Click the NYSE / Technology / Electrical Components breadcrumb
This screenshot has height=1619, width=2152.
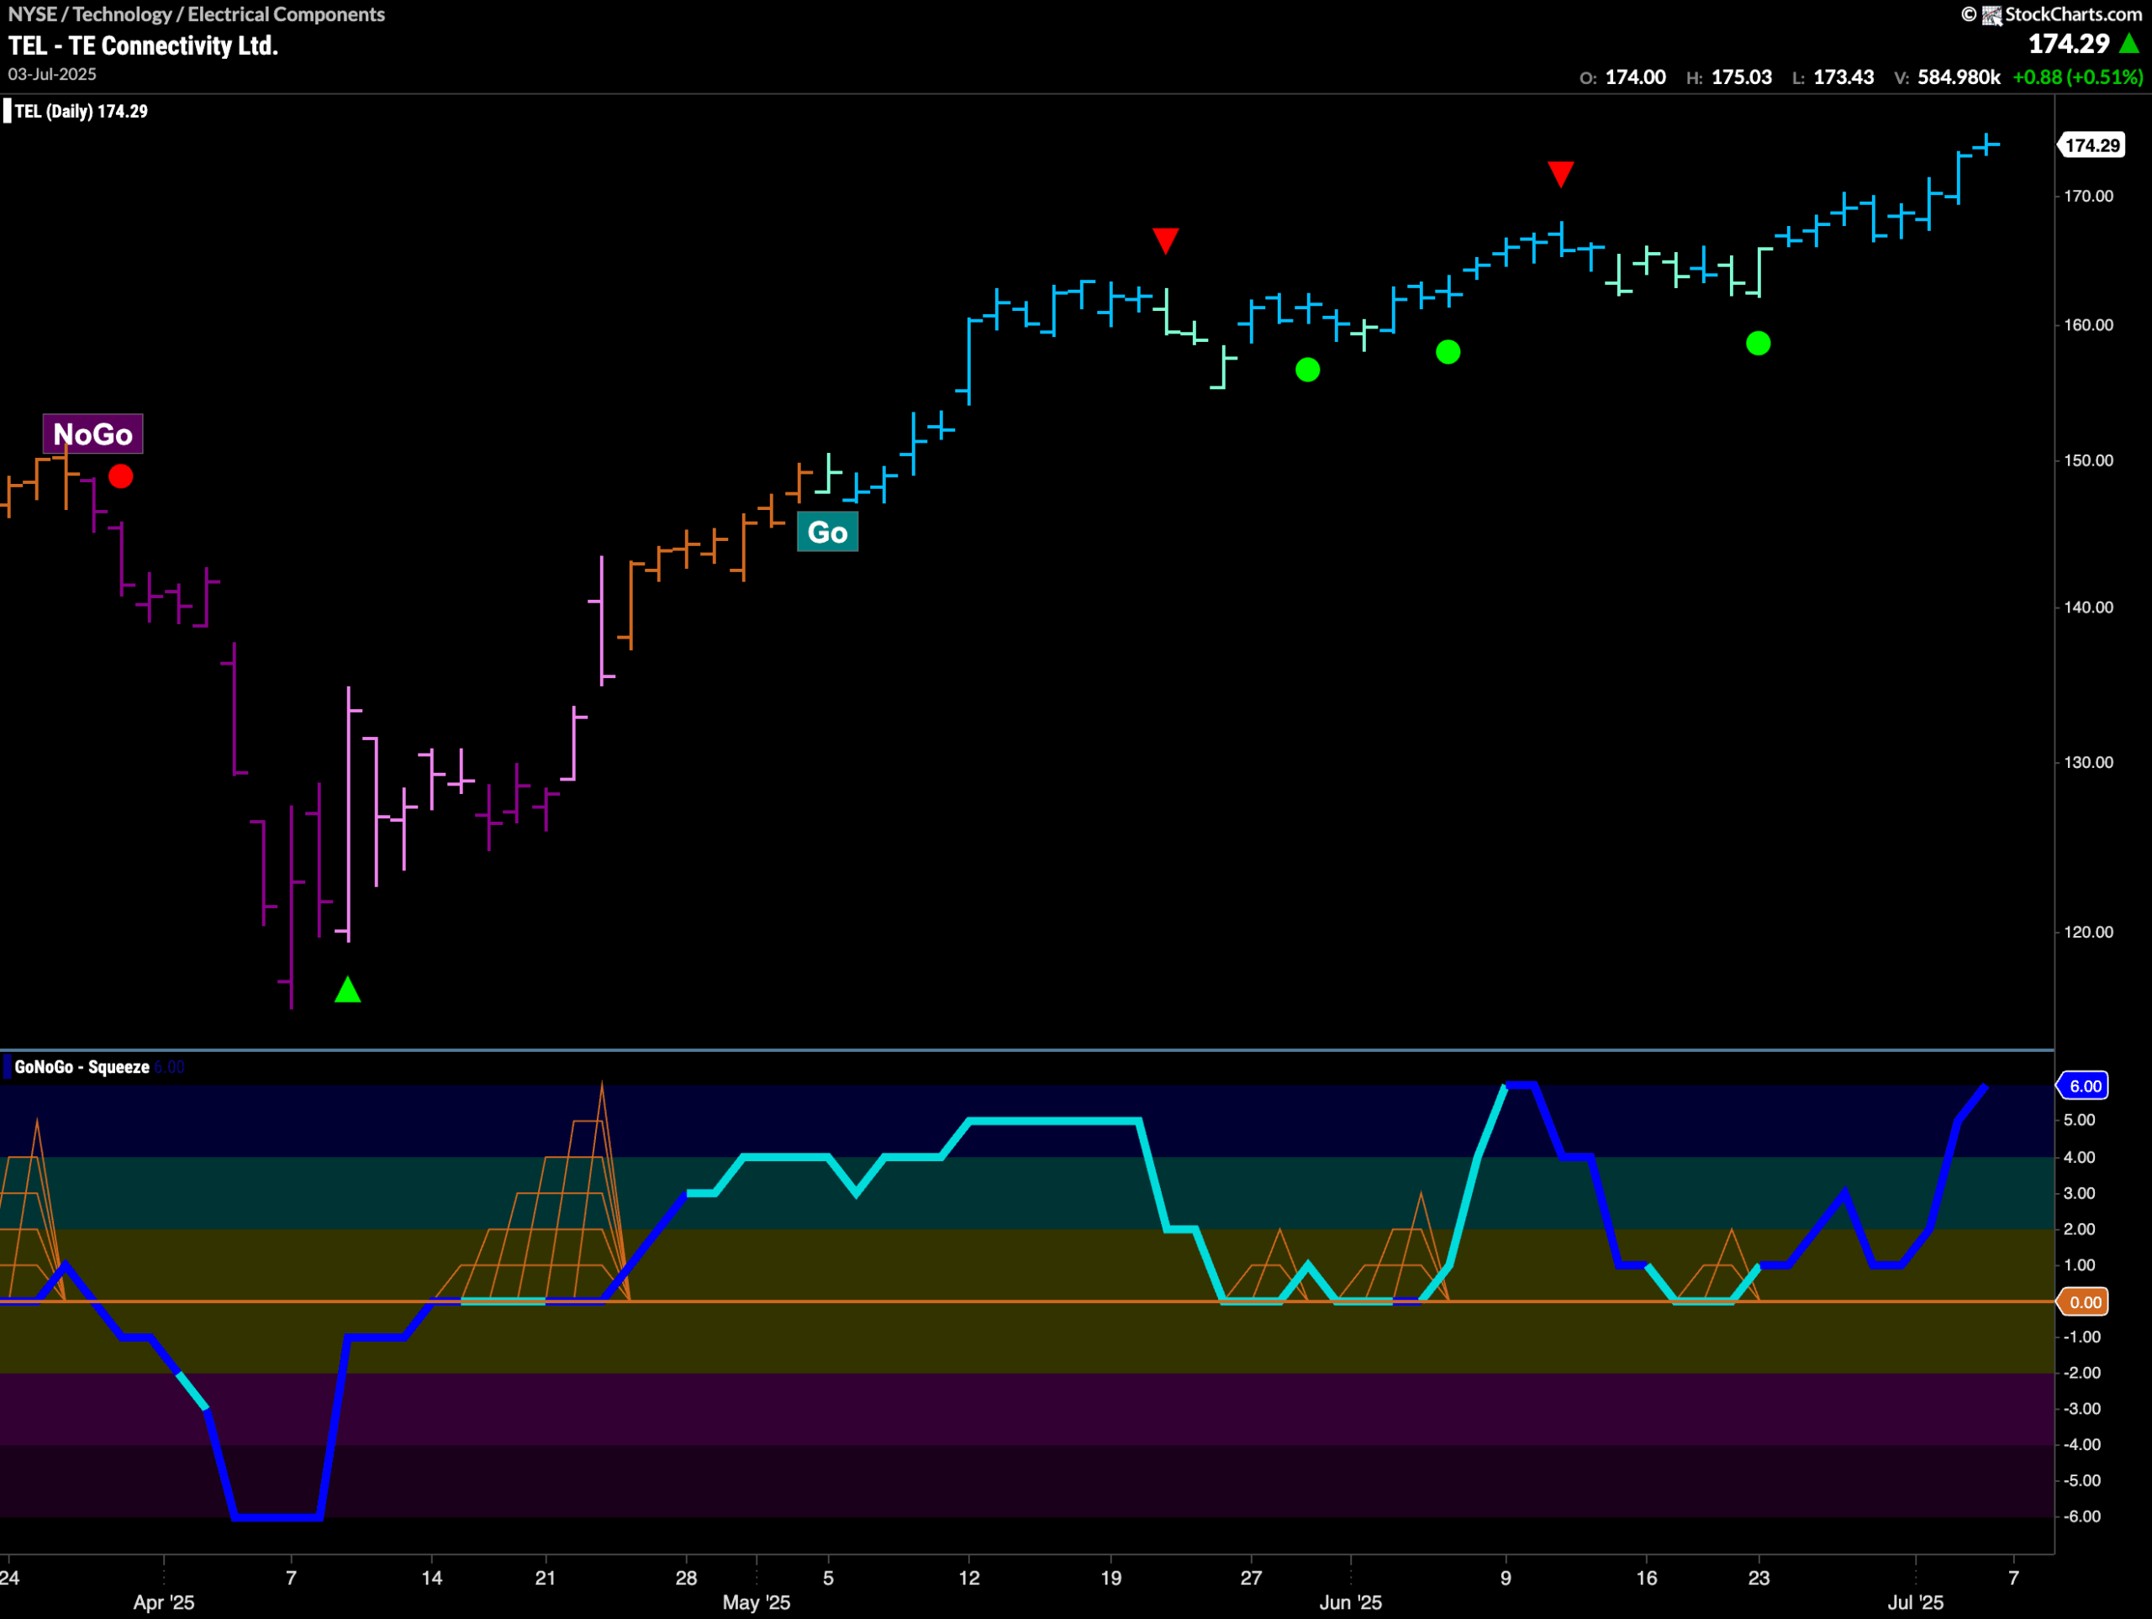(x=196, y=13)
